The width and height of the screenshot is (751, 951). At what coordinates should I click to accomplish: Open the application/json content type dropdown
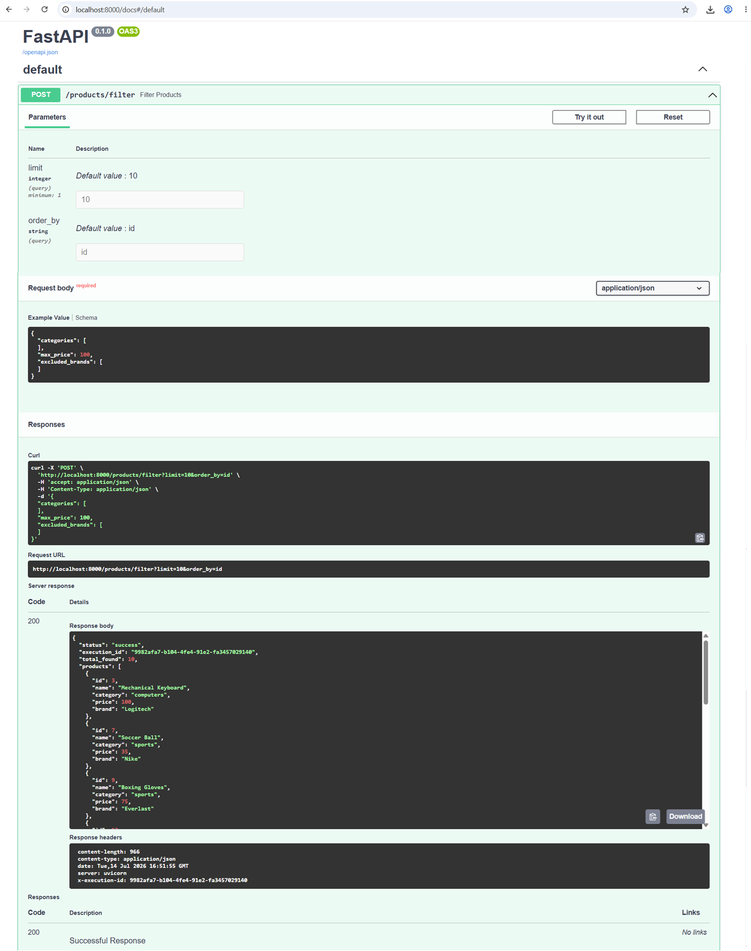pyautogui.click(x=653, y=288)
